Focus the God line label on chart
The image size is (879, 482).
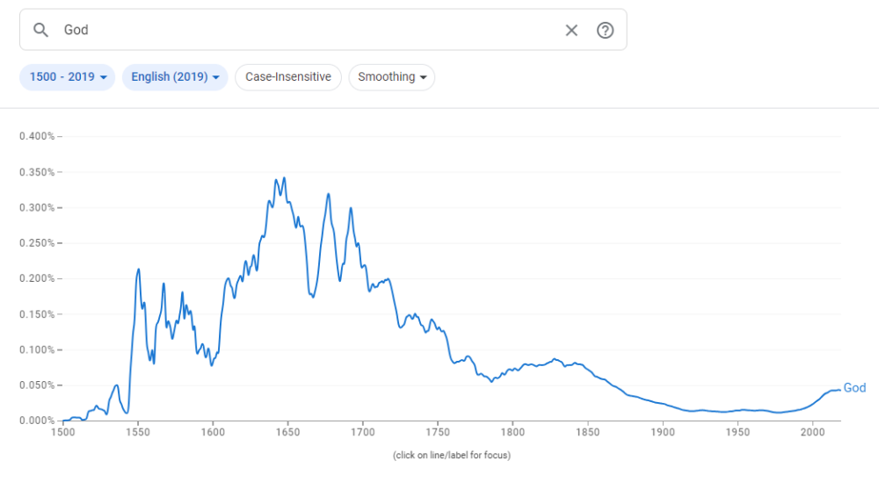[x=854, y=388]
